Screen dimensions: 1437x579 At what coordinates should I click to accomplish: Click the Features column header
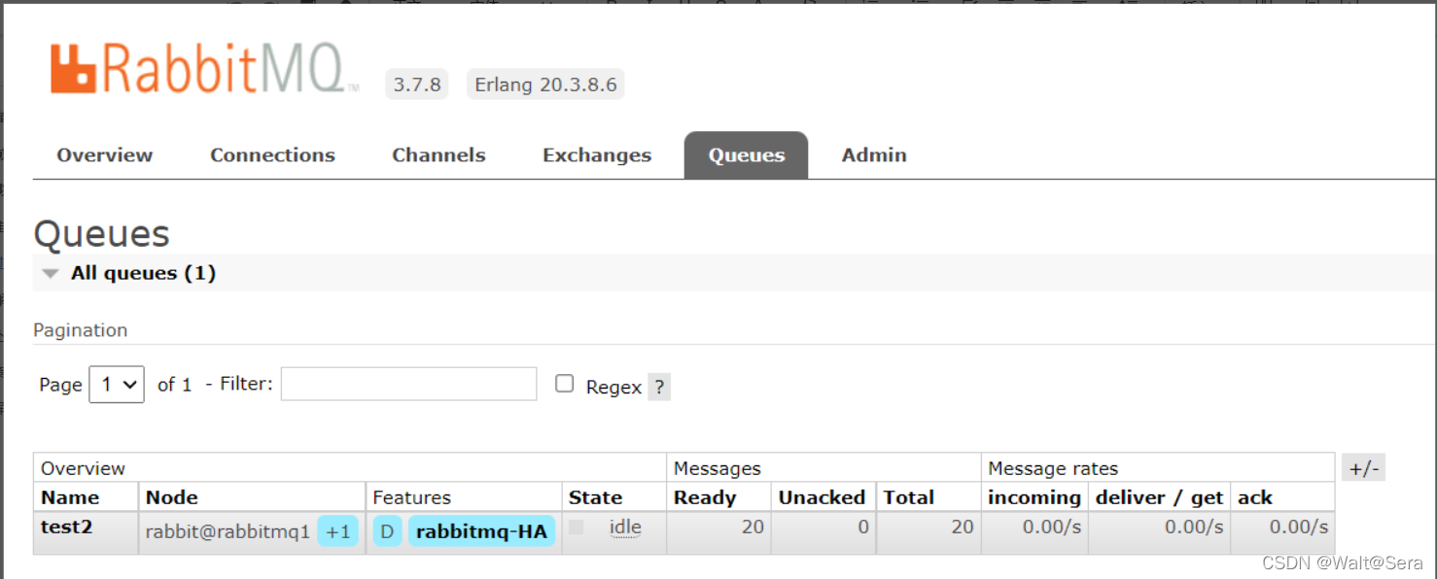[x=412, y=497]
